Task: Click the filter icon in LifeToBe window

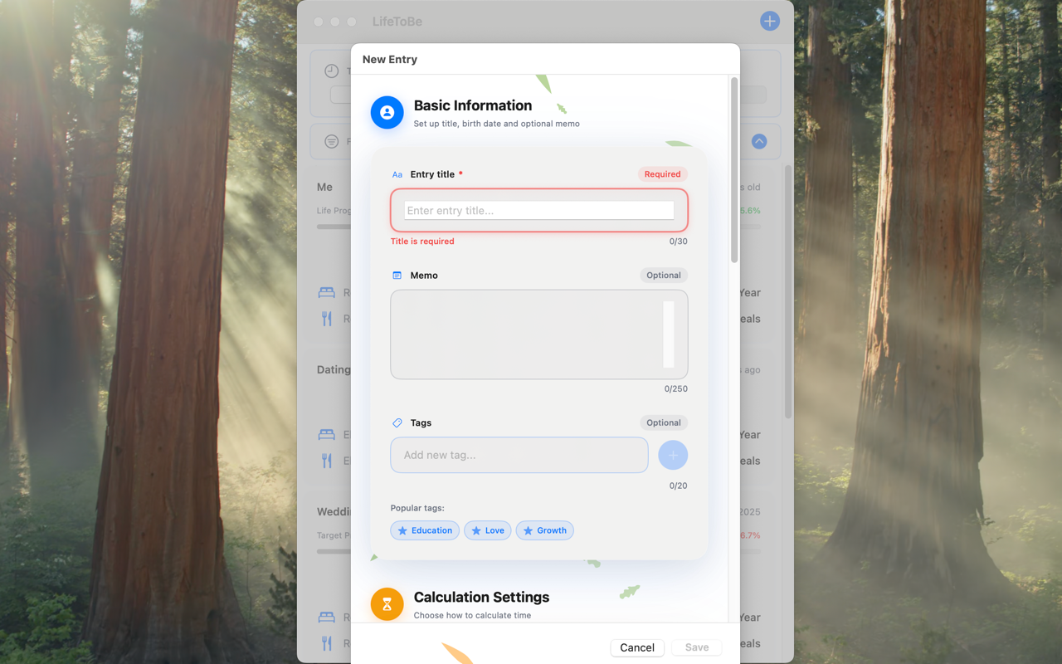Action: pos(331,142)
